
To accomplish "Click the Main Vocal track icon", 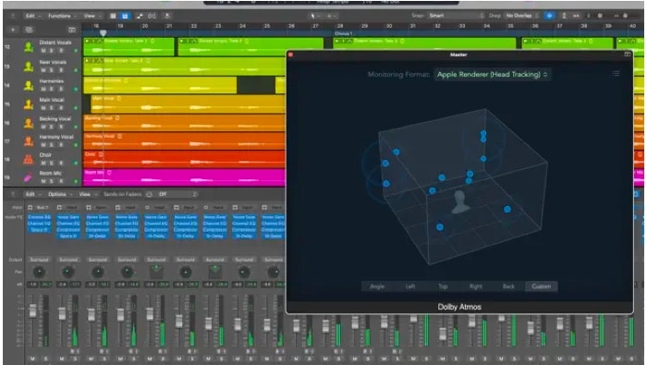I will click(x=28, y=103).
